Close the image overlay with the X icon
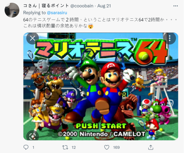Image resolution: width=184 pixels, height=153 pixels. point(32,38)
